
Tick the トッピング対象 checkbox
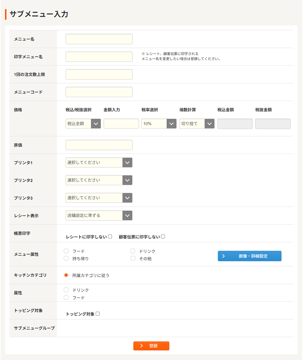[98, 314]
